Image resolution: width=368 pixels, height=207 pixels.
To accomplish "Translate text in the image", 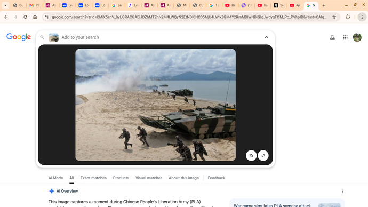I will coord(251,155).
